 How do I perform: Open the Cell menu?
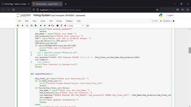pyautogui.click(x=51, y=21)
